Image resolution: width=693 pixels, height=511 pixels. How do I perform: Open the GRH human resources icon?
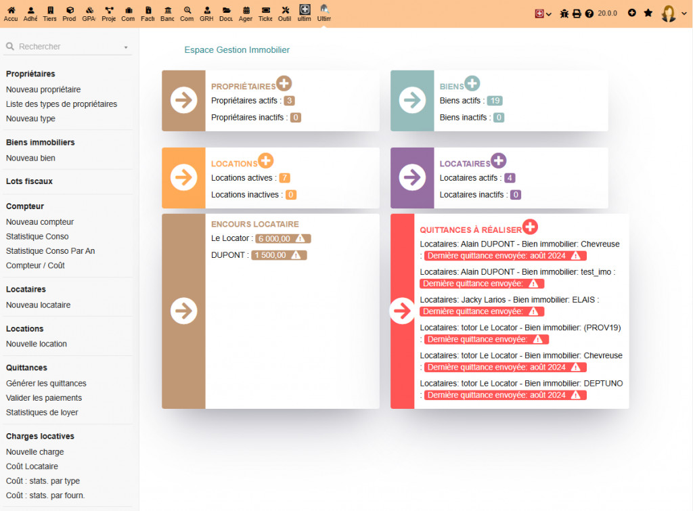click(x=206, y=14)
